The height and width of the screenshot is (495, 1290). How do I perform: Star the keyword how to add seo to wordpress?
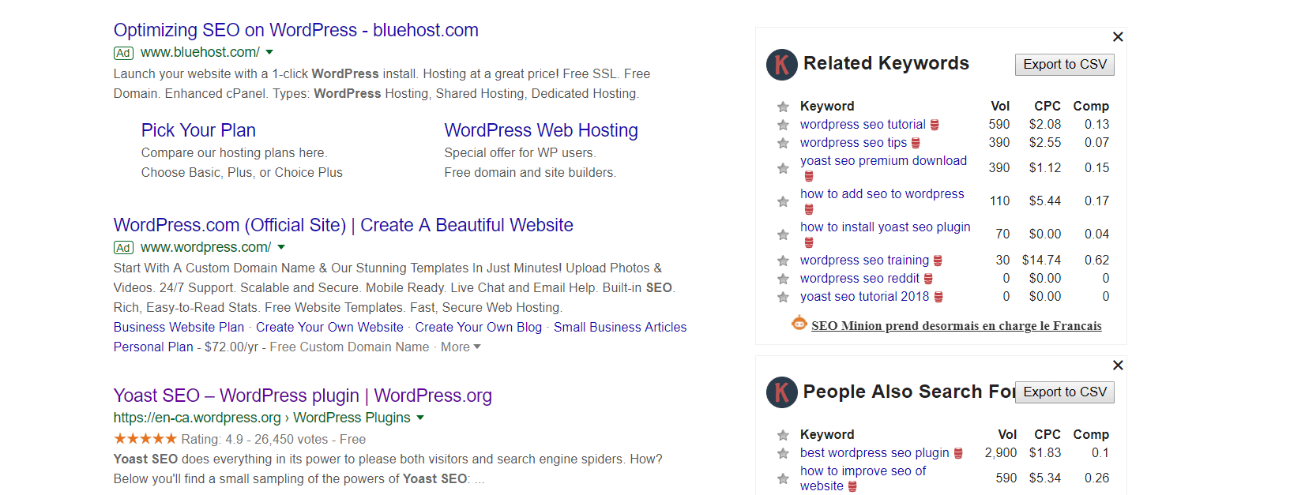[783, 201]
